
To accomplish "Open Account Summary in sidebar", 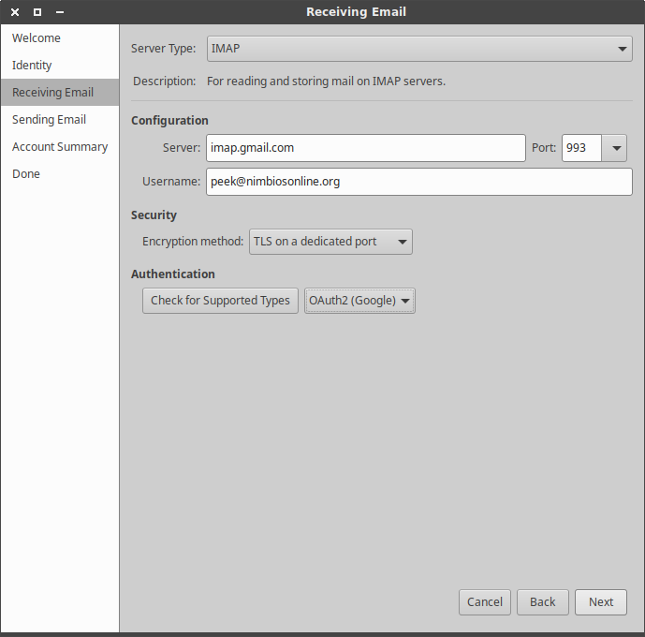I will point(60,147).
